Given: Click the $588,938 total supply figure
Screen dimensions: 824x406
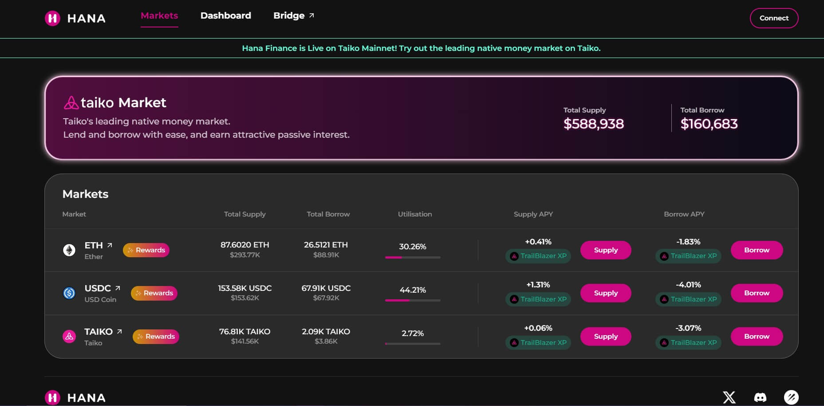Looking at the screenshot, I should 594,124.
